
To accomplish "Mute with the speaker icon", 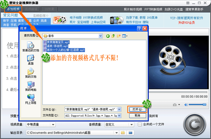I will coord(186,105).
